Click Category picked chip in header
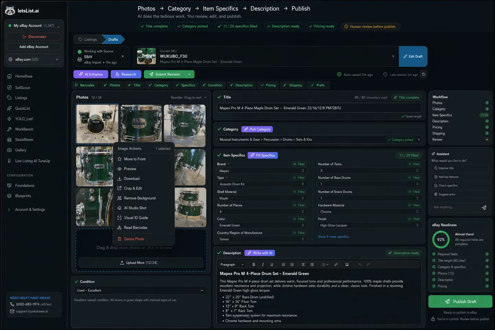 coord(192,26)
